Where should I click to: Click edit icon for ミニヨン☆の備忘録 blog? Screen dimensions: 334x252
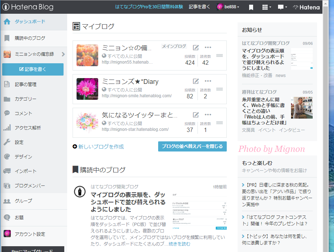pyautogui.click(x=196, y=47)
